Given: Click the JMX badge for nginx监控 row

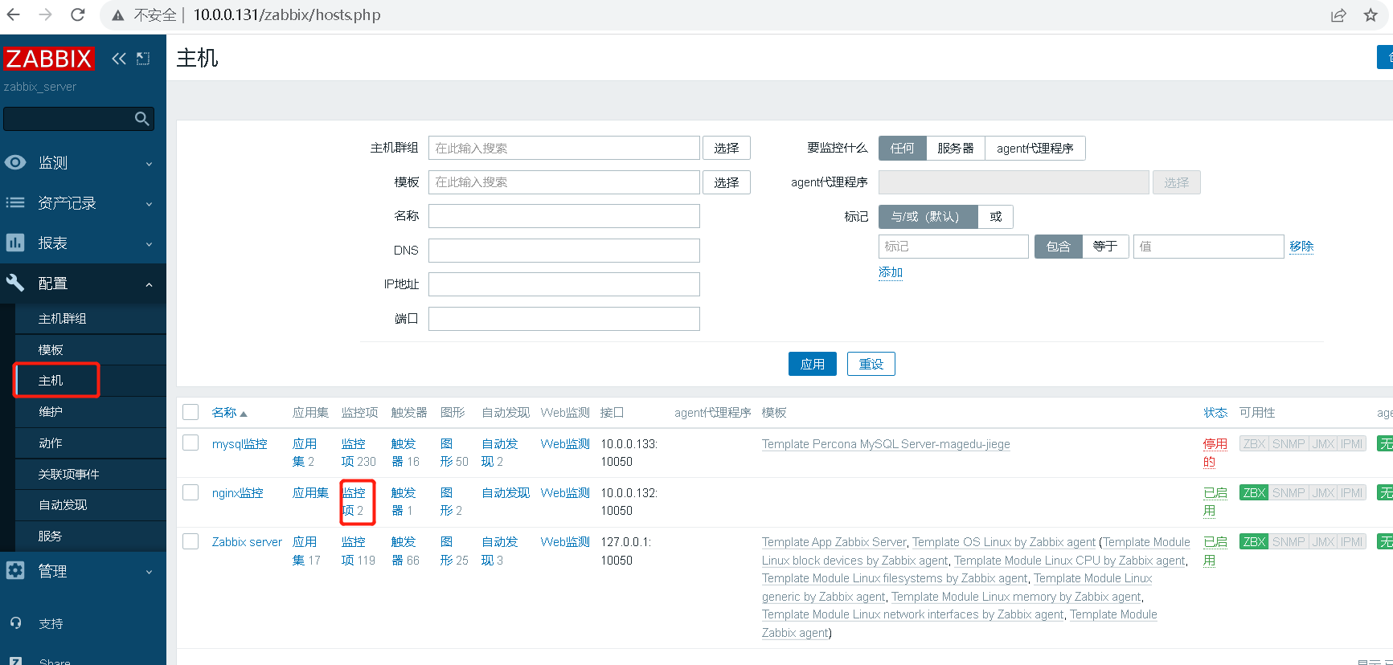Looking at the screenshot, I should coord(1323,493).
